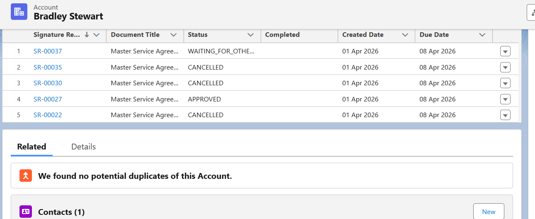Click Document Title cell in SR-00027 row
The height and width of the screenshot is (219, 535).
click(x=145, y=99)
